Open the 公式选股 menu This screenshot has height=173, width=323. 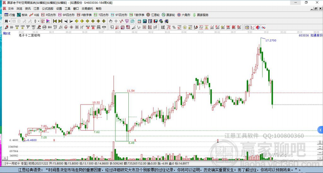coord(48,8)
